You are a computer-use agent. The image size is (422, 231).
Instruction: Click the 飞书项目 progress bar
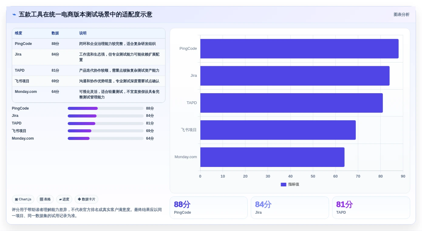click(x=106, y=131)
